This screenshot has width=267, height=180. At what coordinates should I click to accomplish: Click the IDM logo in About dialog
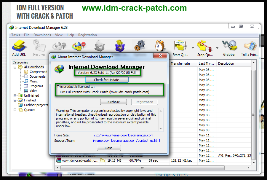(59, 69)
